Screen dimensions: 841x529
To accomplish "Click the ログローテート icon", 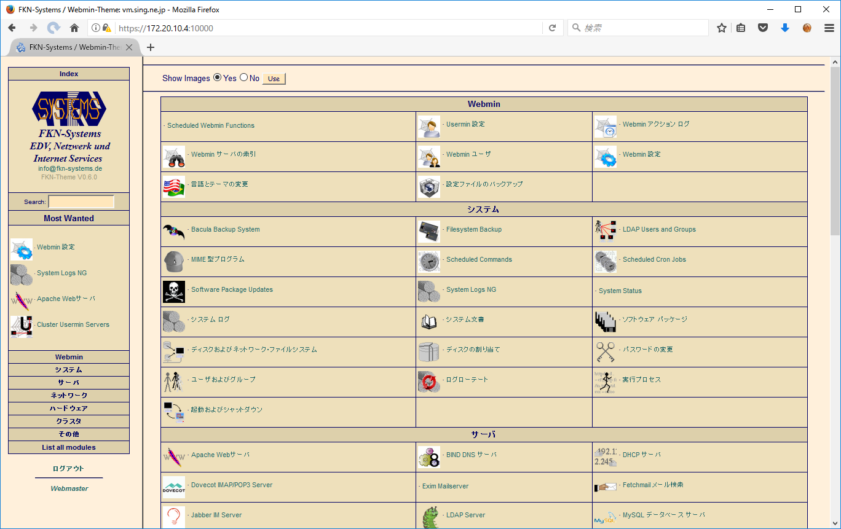I will [x=429, y=382].
